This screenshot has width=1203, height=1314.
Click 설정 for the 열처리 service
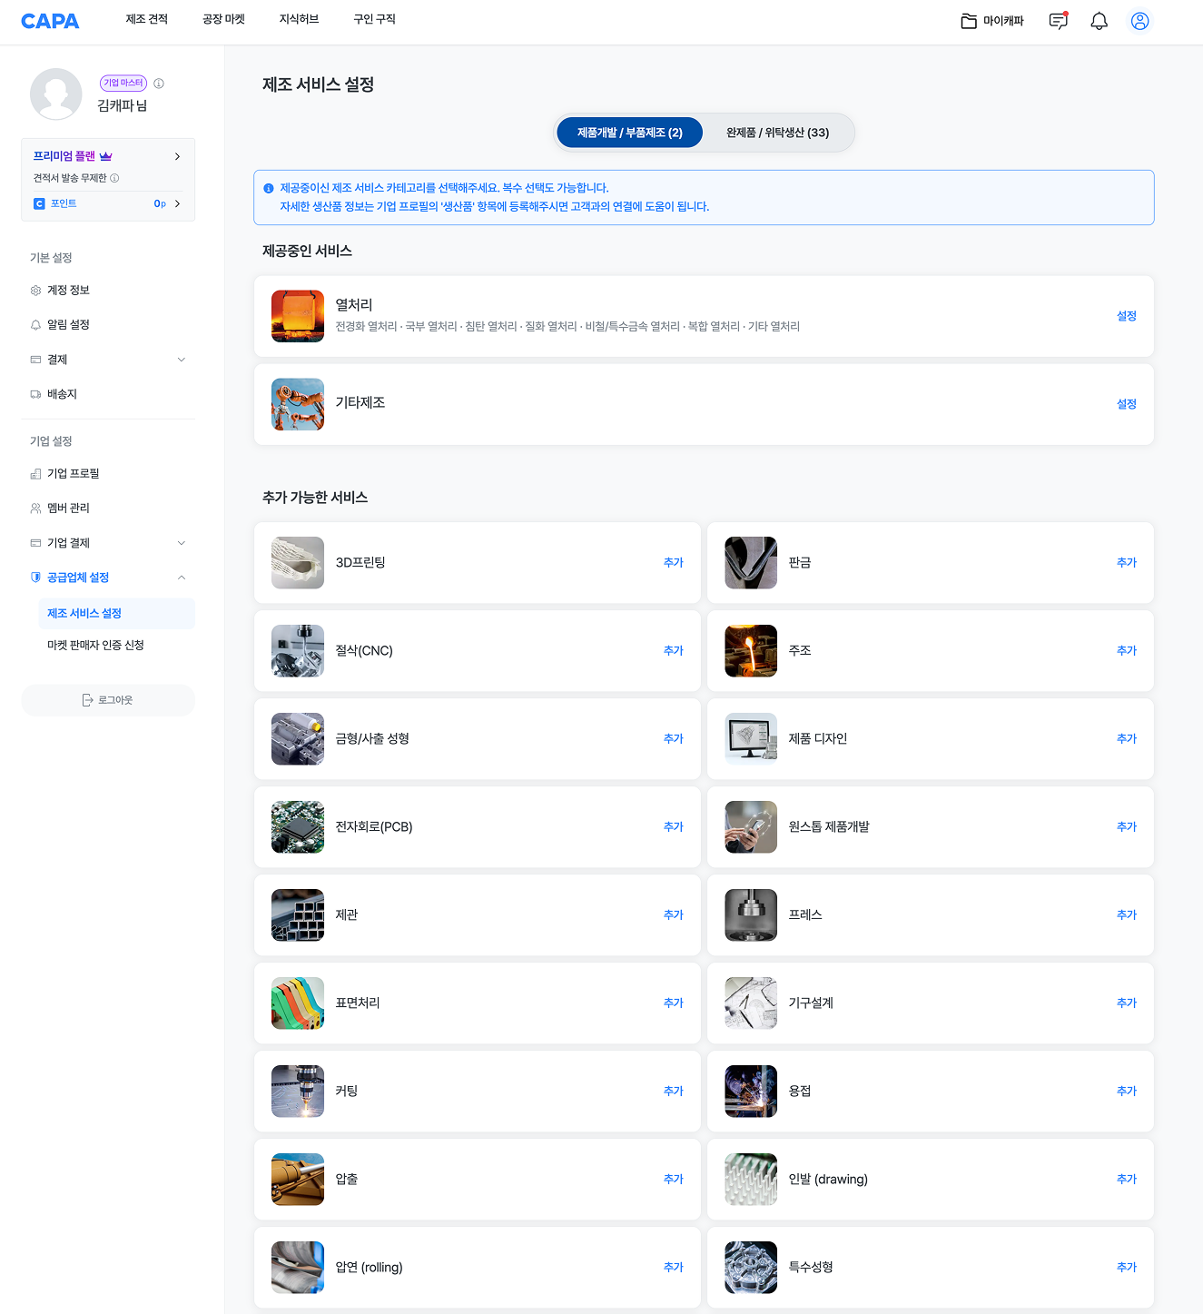click(x=1126, y=316)
